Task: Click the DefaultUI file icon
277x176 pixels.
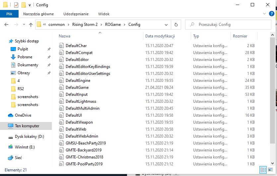Action: point(61,115)
